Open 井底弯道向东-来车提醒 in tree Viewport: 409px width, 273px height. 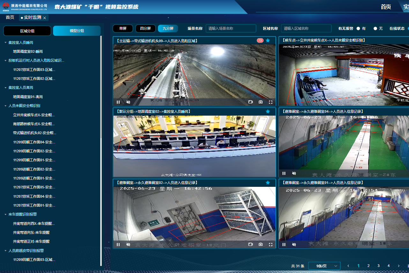31,232
